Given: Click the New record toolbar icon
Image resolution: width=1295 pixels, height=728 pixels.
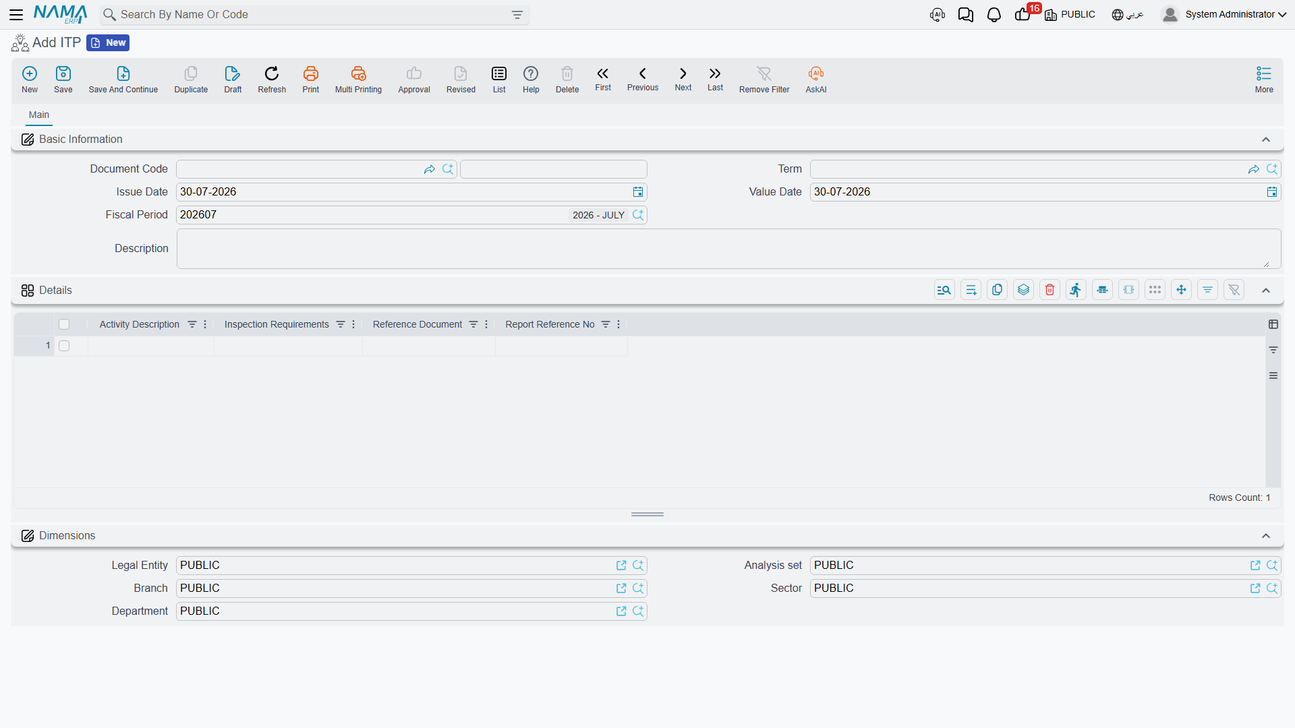Looking at the screenshot, I should click(30, 80).
